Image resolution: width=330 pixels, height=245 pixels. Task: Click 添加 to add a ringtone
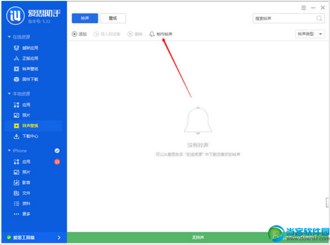coord(79,34)
